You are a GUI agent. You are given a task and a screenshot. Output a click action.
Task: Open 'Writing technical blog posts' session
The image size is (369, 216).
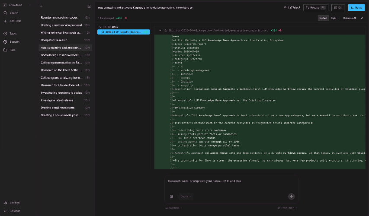[x=65, y=33]
